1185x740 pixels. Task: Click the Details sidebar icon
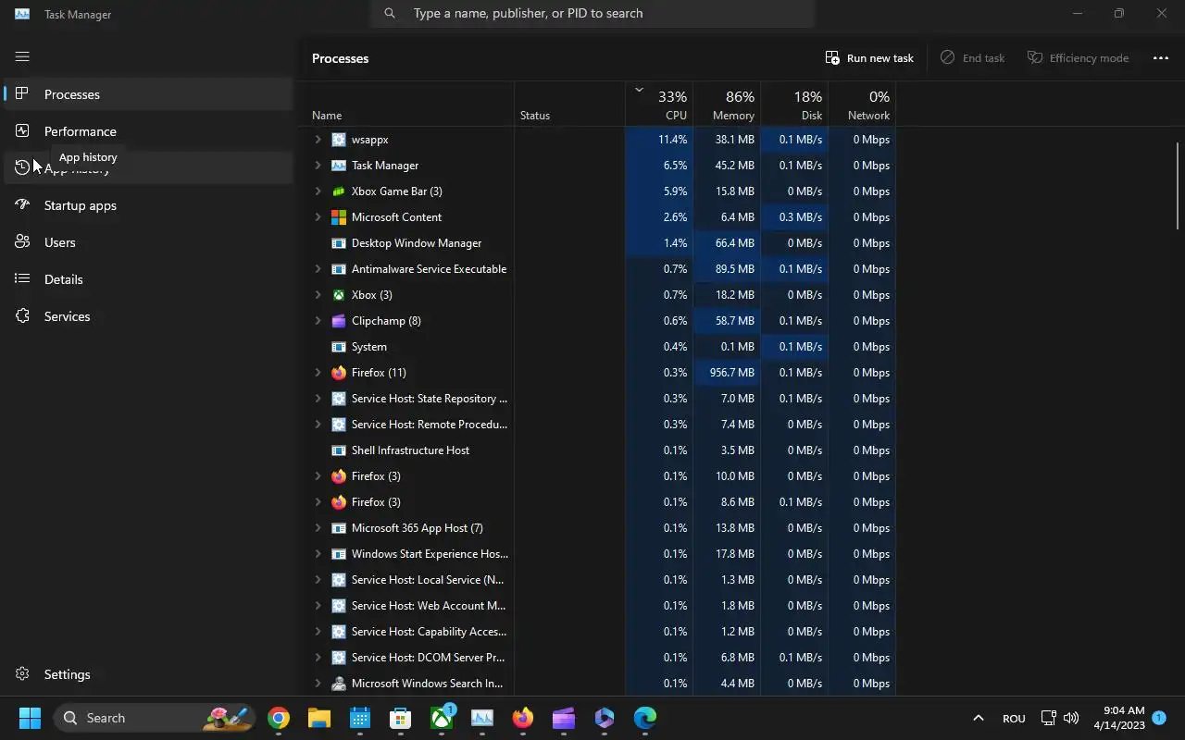point(22,279)
